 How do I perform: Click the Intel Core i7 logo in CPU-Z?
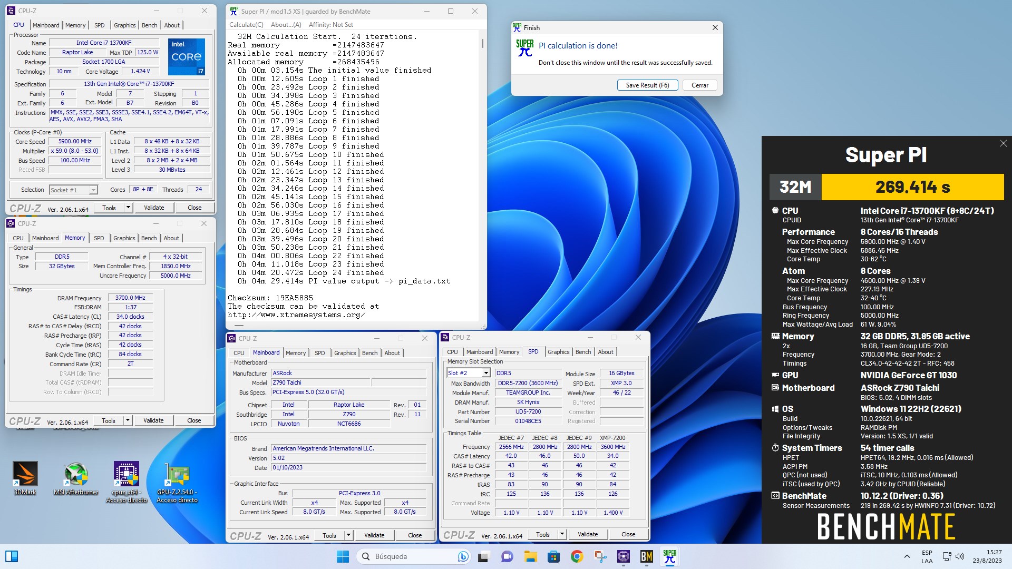[187, 56]
